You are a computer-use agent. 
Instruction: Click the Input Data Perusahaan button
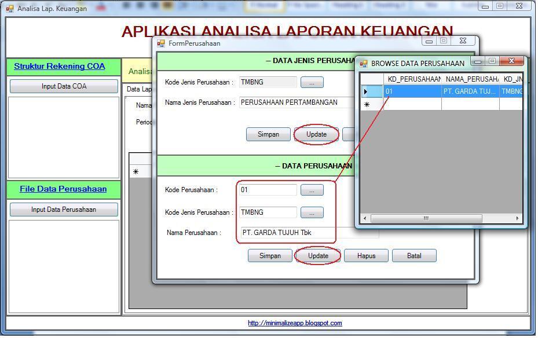tap(64, 210)
